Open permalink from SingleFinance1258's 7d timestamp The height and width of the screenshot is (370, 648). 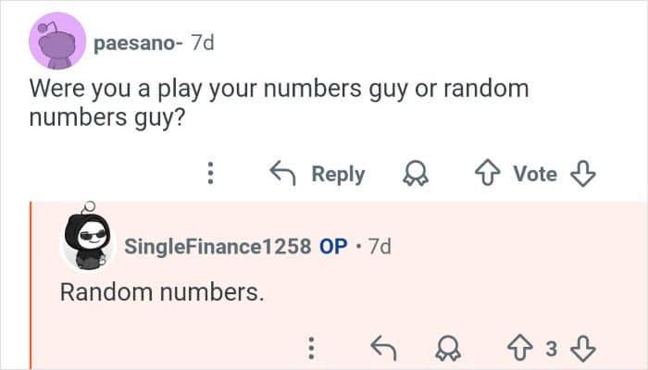(x=380, y=247)
